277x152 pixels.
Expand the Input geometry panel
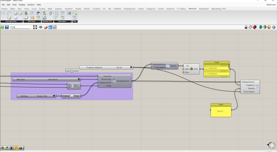tap(12, 21)
